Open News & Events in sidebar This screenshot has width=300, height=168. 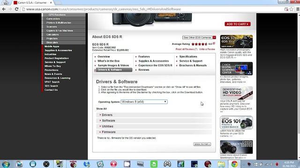click(x=53, y=74)
